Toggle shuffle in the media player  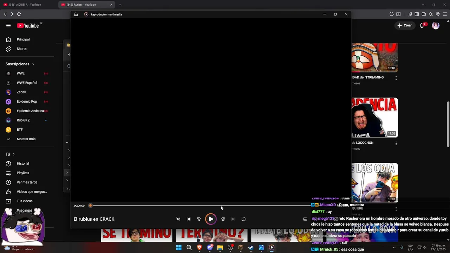tap(178, 219)
